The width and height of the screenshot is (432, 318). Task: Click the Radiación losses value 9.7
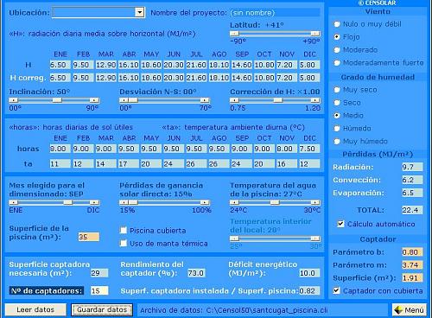[412, 167]
